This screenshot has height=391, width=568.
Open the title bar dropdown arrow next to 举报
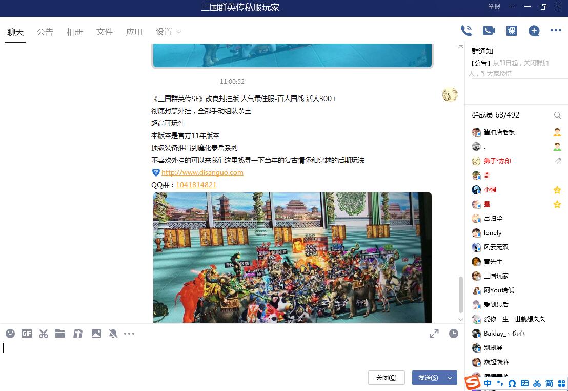(511, 7)
